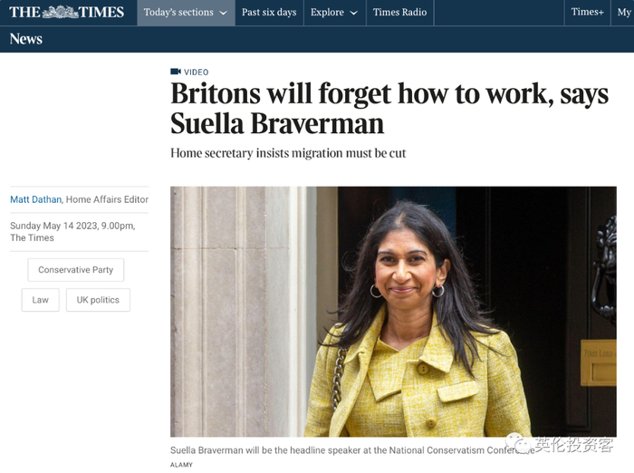Image resolution: width=634 pixels, height=473 pixels.
Task: Open the News section heading
Action: coord(26,39)
